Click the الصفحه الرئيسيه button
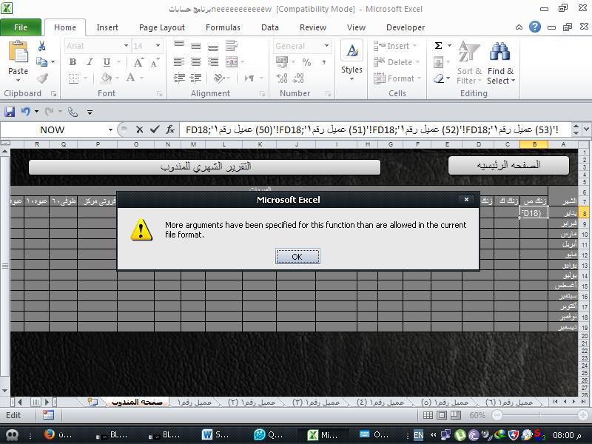592x444 pixels. click(508, 165)
